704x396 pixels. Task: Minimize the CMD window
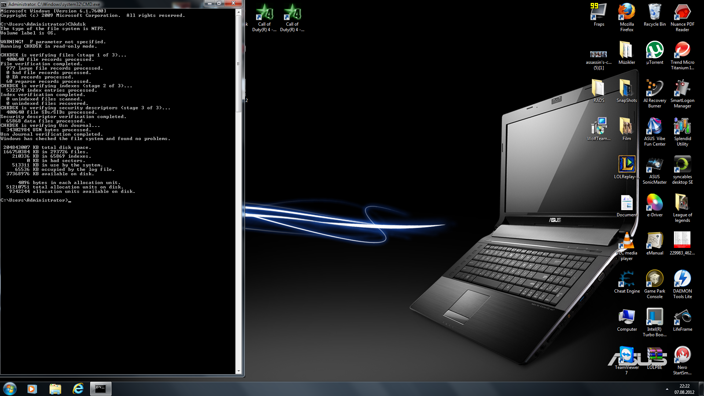click(x=209, y=3)
